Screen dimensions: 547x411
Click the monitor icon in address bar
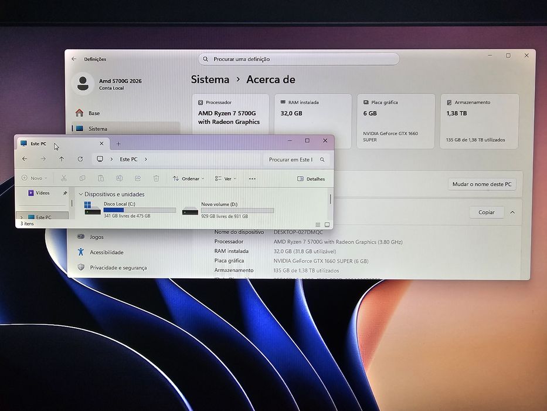100,159
